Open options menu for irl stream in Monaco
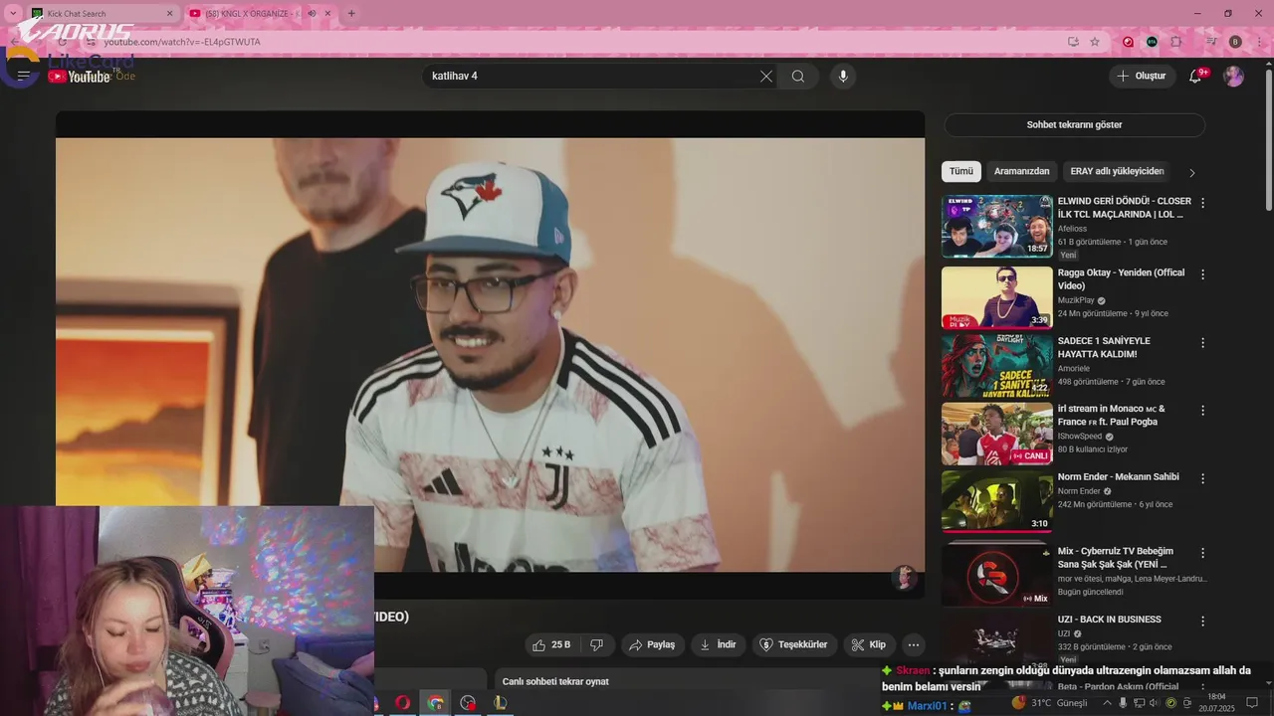The width and height of the screenshot is (1274, 716). click(1202, 411)
